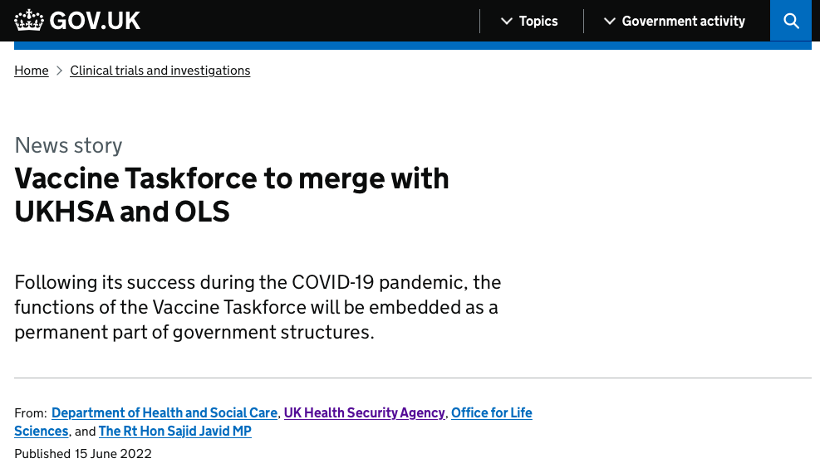Click the GOV.UK crown logo icon
Viewport: 820px width, 473px height.
coord(29,21)
